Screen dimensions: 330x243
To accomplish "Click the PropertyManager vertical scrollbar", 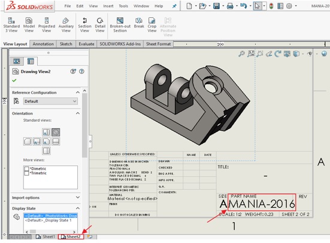I will (84, 125).
